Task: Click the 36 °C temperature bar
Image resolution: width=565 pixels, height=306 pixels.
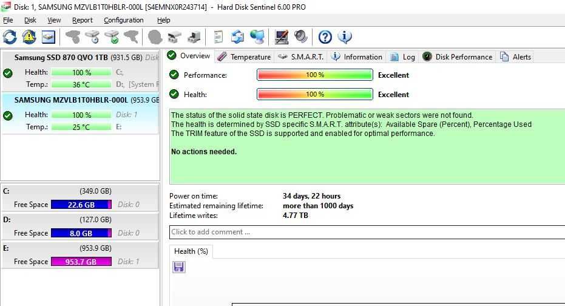Action: pyautogui.click(x=81, y=84)
